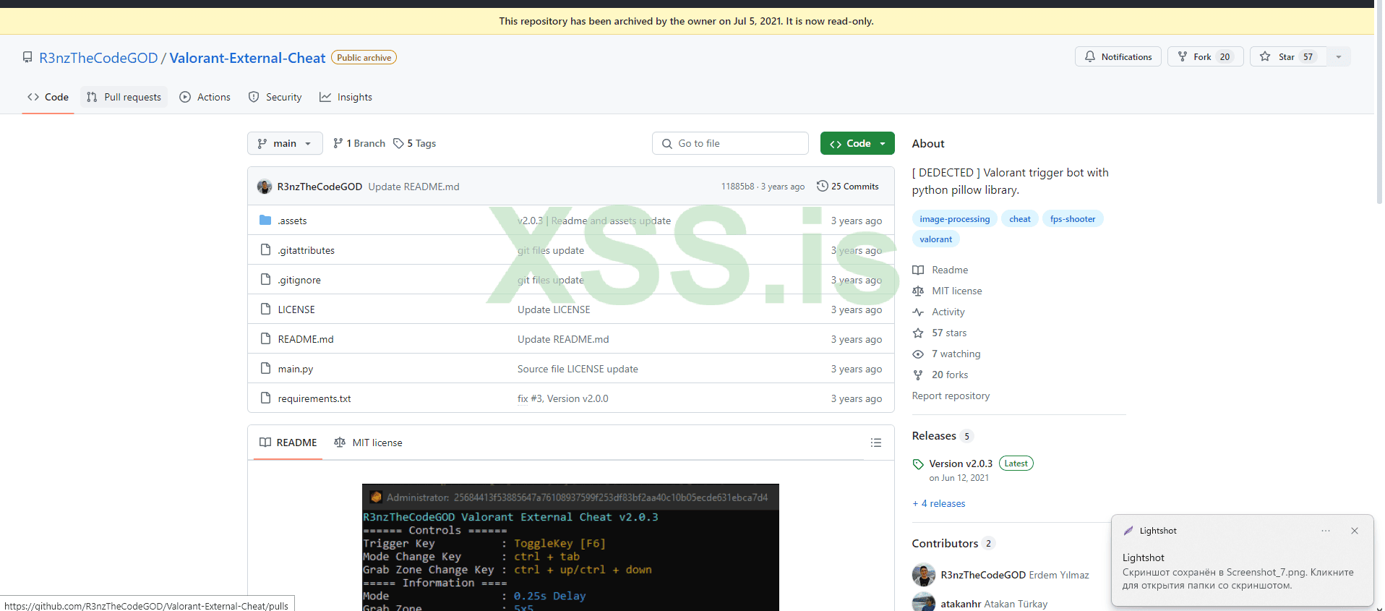
Task: Open contributor atakanhr Atakan Türkay
Action: [x=994, y=604]
